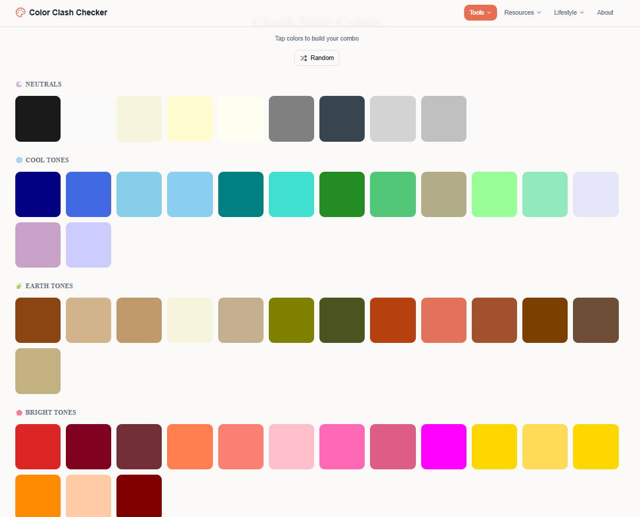
Task: Choose the royal blue swatch
Action: tap(89, 194)
